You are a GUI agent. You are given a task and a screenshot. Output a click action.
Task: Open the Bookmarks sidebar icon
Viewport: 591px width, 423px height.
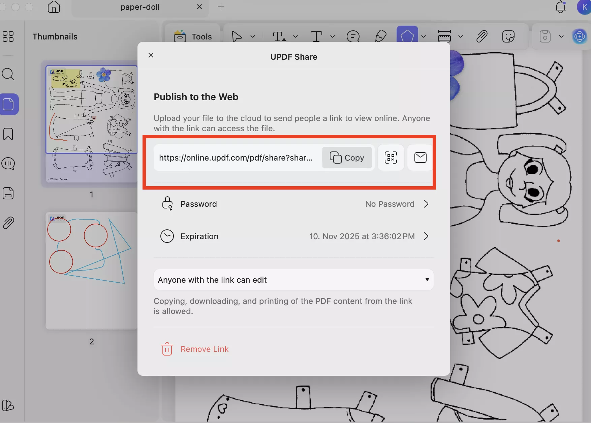point(8,134)
